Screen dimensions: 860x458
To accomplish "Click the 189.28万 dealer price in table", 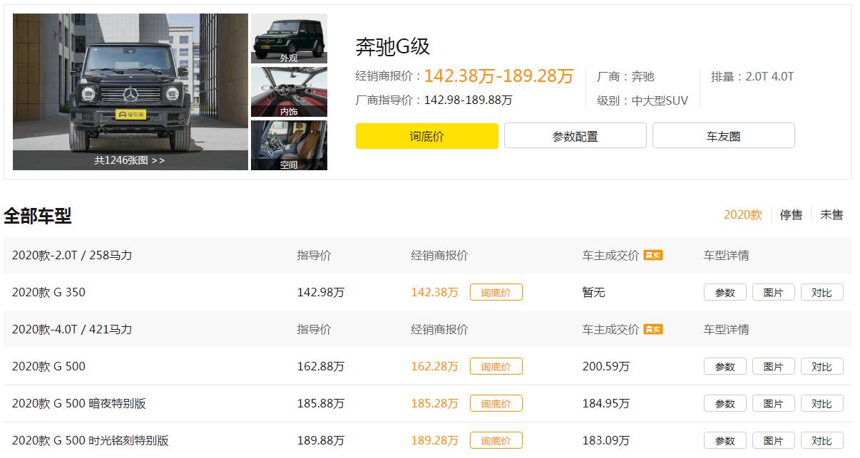I will pyautogui.click(x=435, y=440).
